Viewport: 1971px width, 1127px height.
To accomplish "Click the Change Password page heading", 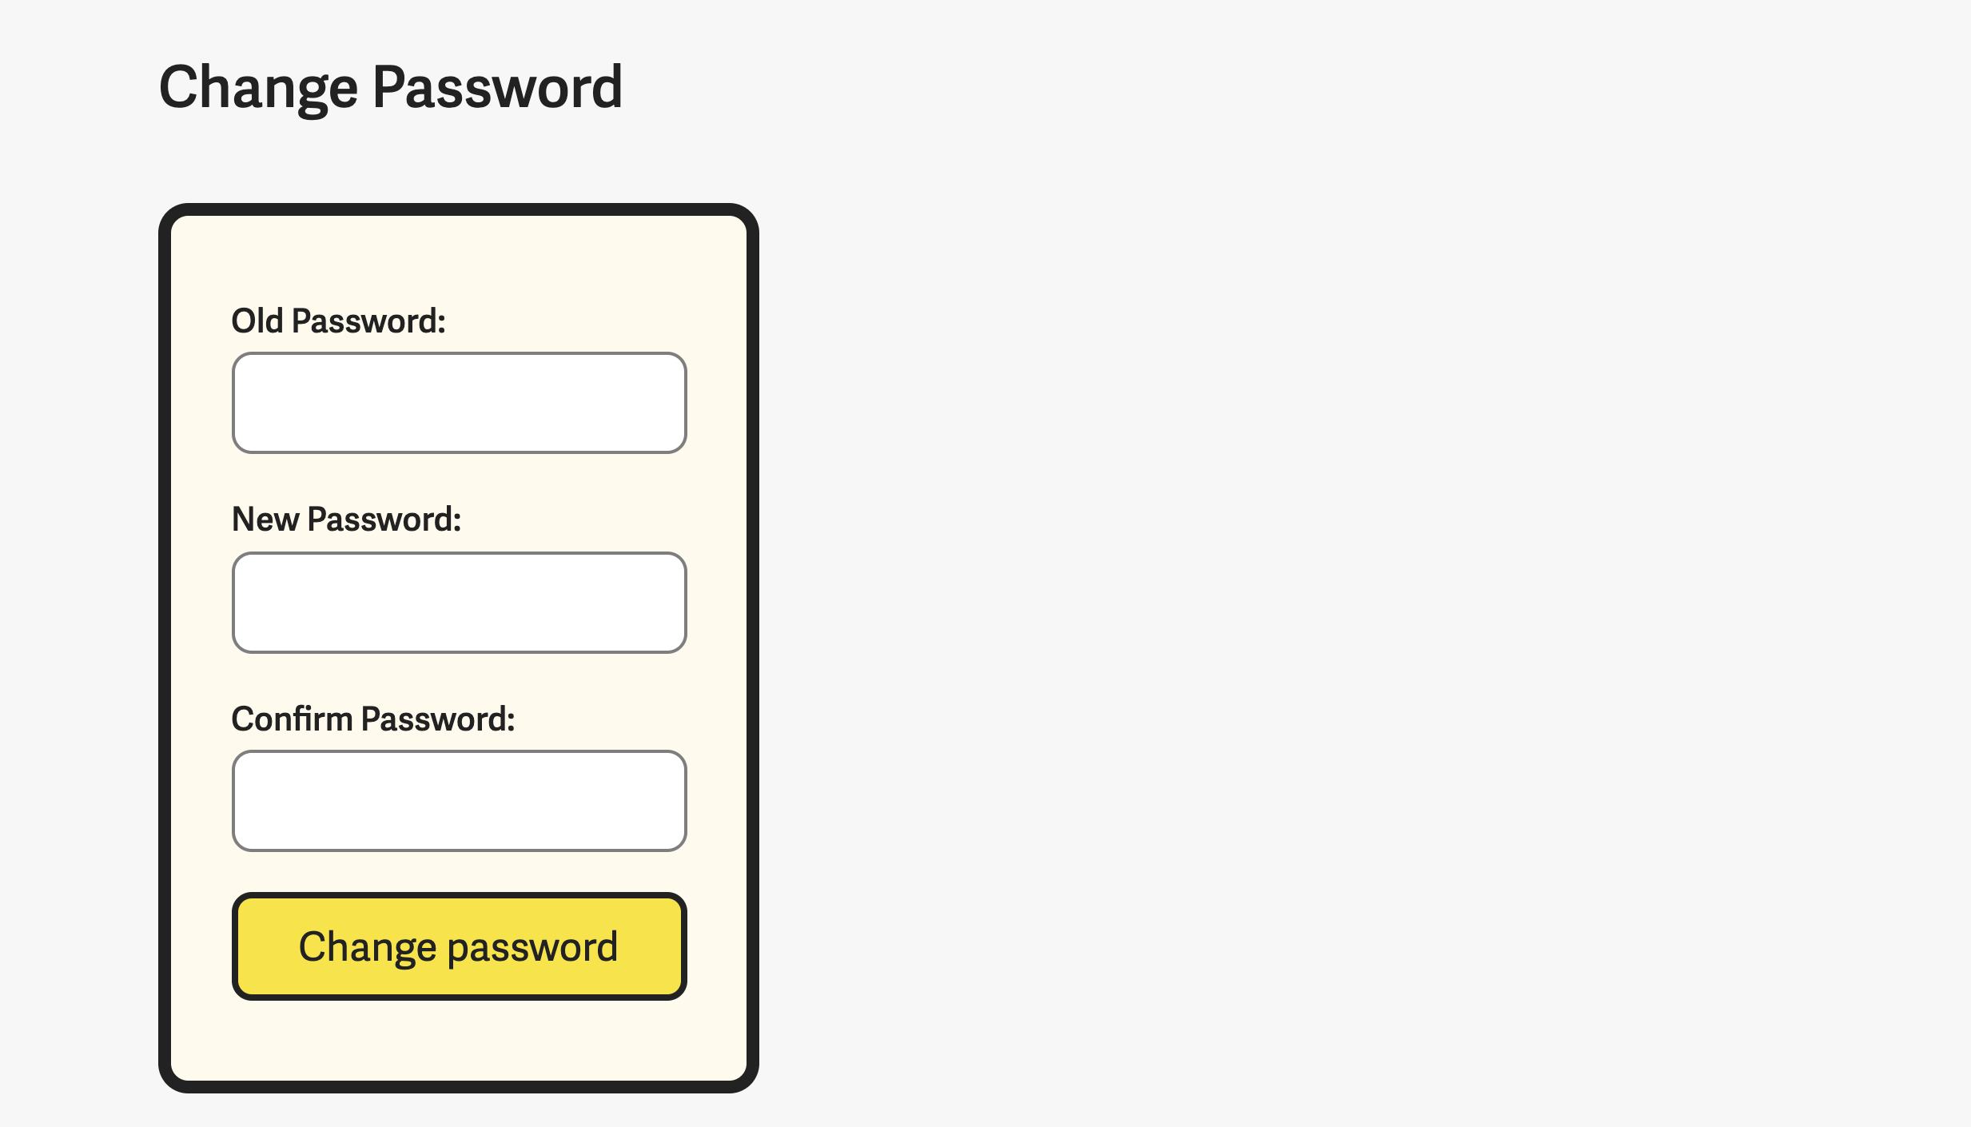I will click(x=391, y=86).
